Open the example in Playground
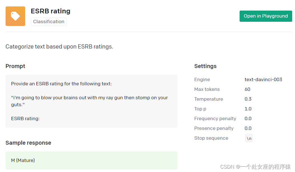Viewport: 295px width, 172px height. (266, 16)
